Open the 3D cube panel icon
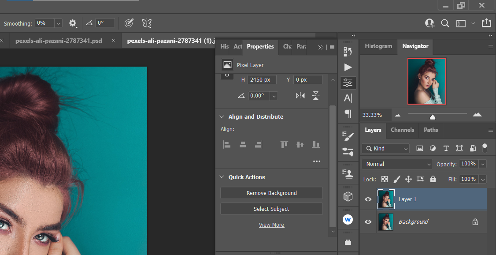The height and width of the screenshot is (255, 496). coord(348,197)
